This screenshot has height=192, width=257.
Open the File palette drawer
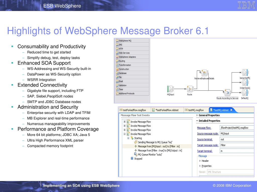coord(132,77)
